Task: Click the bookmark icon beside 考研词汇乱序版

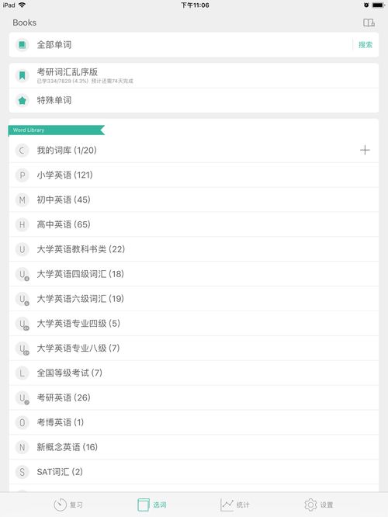Action: [x=22, y=75]
